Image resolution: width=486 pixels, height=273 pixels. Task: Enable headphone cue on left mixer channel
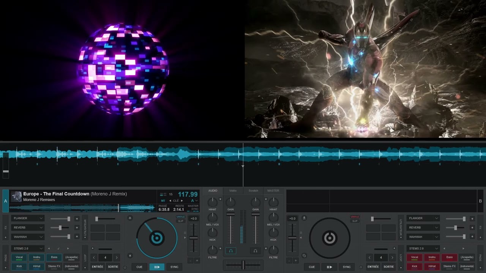click(230, 251)
